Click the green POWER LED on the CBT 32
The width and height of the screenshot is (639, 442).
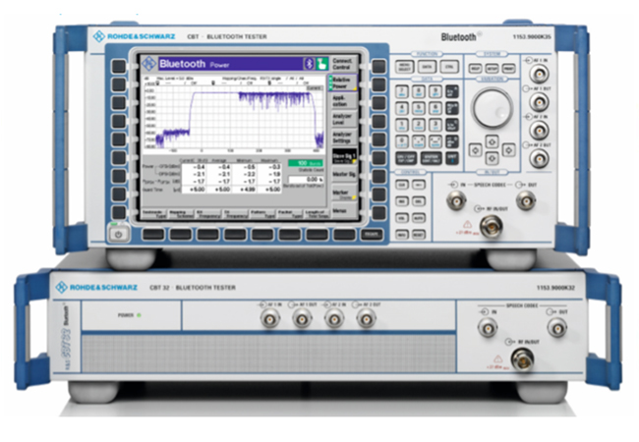click(x=139, y=315)
